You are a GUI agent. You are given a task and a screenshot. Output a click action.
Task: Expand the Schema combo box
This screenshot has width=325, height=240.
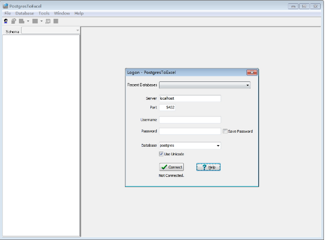coord(77,30)
